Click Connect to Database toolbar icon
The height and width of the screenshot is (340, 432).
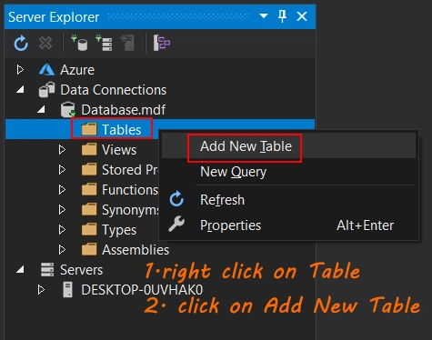tap(79, 43)
